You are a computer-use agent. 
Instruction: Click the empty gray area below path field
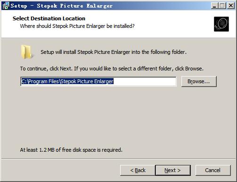pyautogui.click(x=118, y=117)
